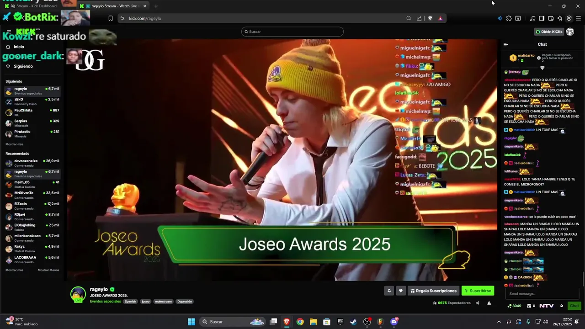The width and height of the screenshot is (585, 329).
Task: Open the weather widget 28°C
Action: pyautogui.click(x=21, y=322)
